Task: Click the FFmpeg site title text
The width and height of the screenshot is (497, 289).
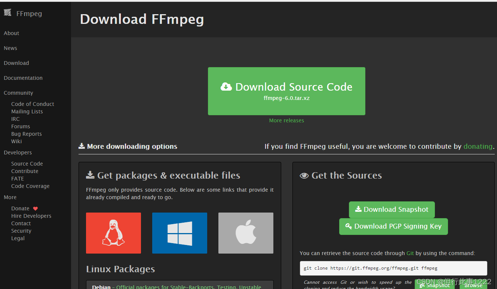Action: click(x=29, y=14)
